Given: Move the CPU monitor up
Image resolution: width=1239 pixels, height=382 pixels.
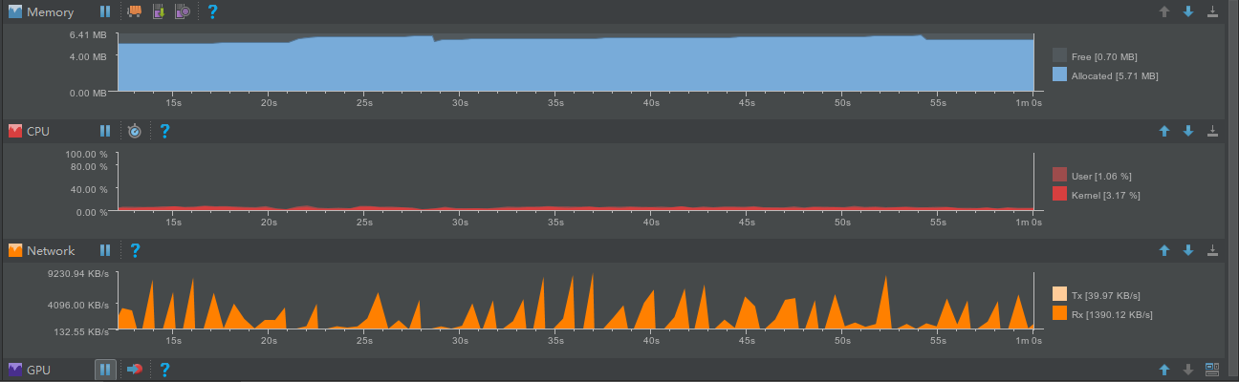Looking at the screenshot, I should click(x=1164, y=131).
